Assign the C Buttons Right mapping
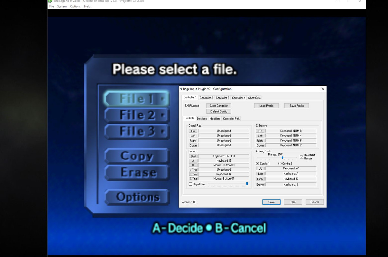This screenshot has width=388, height=257. point(260,141)
